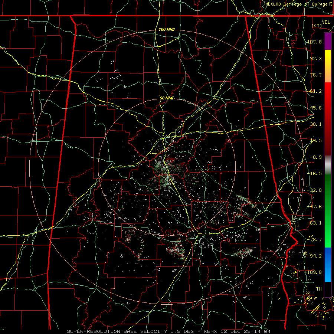Click the VEL legend title
The image size is (334, 334).
[326, 22]
